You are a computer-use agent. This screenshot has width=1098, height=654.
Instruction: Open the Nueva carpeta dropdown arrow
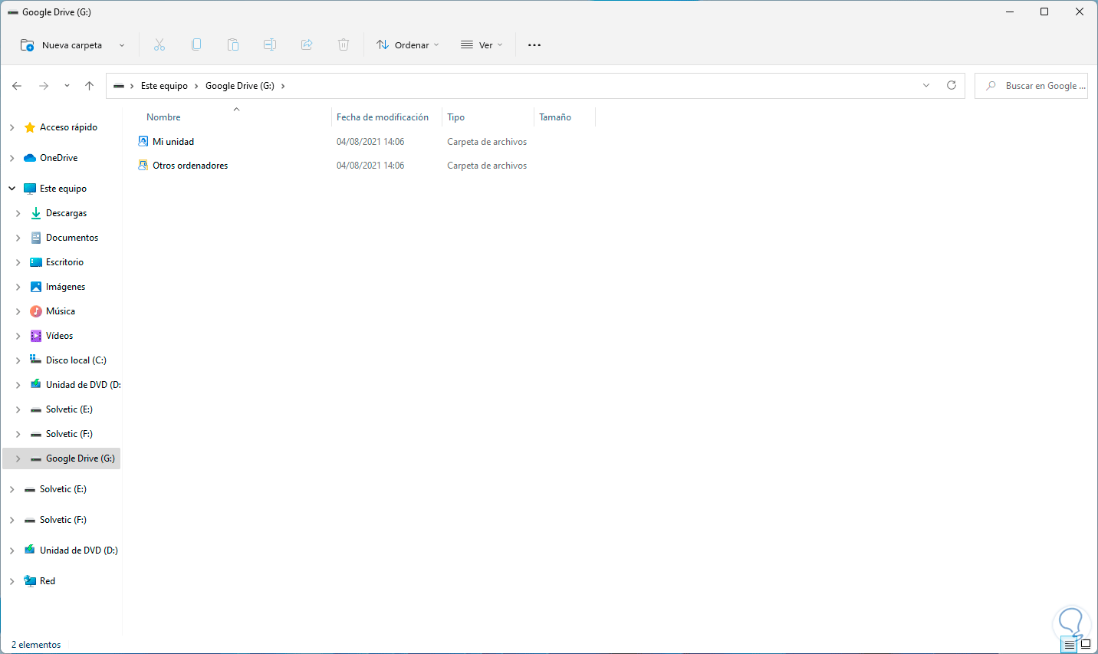[122, 45]
